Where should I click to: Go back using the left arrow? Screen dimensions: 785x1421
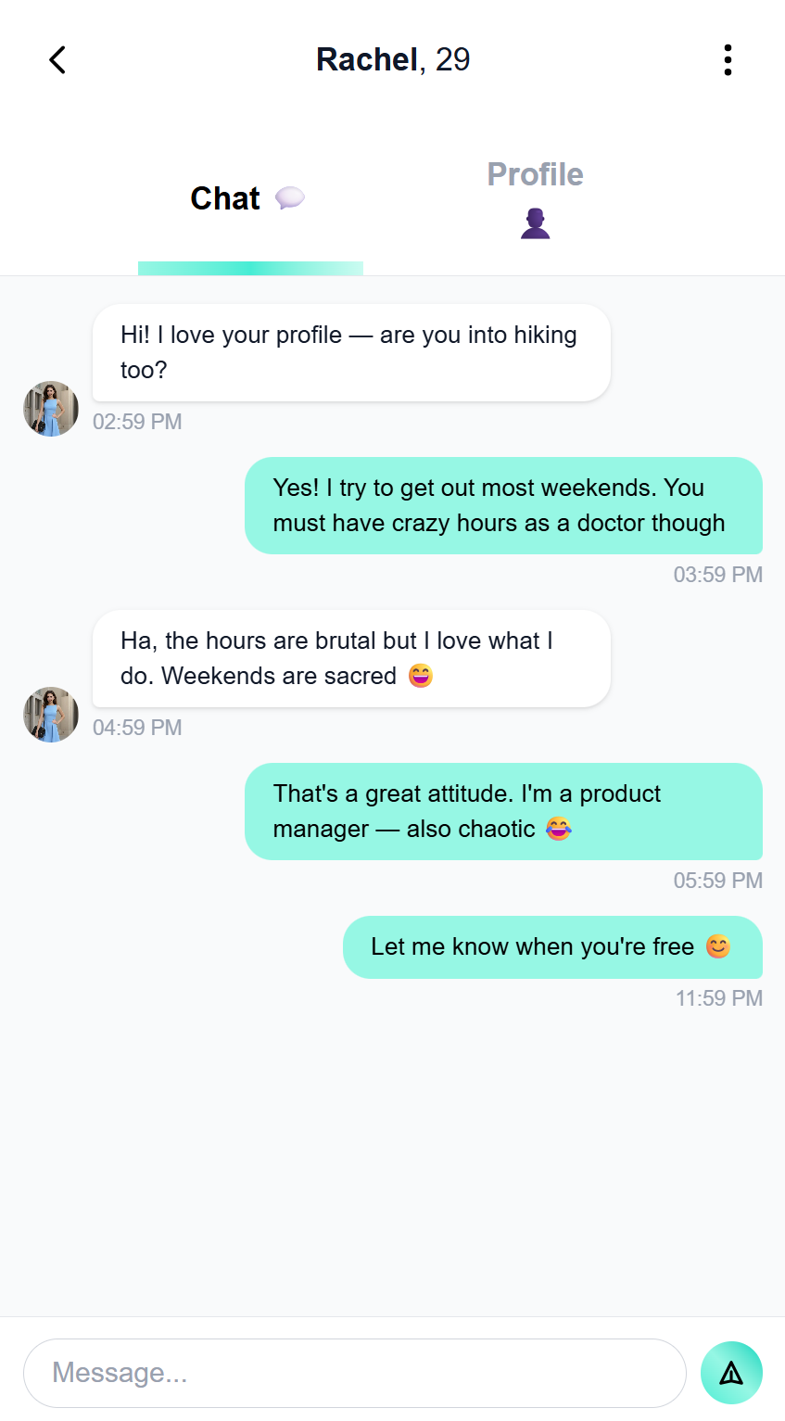pyautogui.click(x=57, y=60)
